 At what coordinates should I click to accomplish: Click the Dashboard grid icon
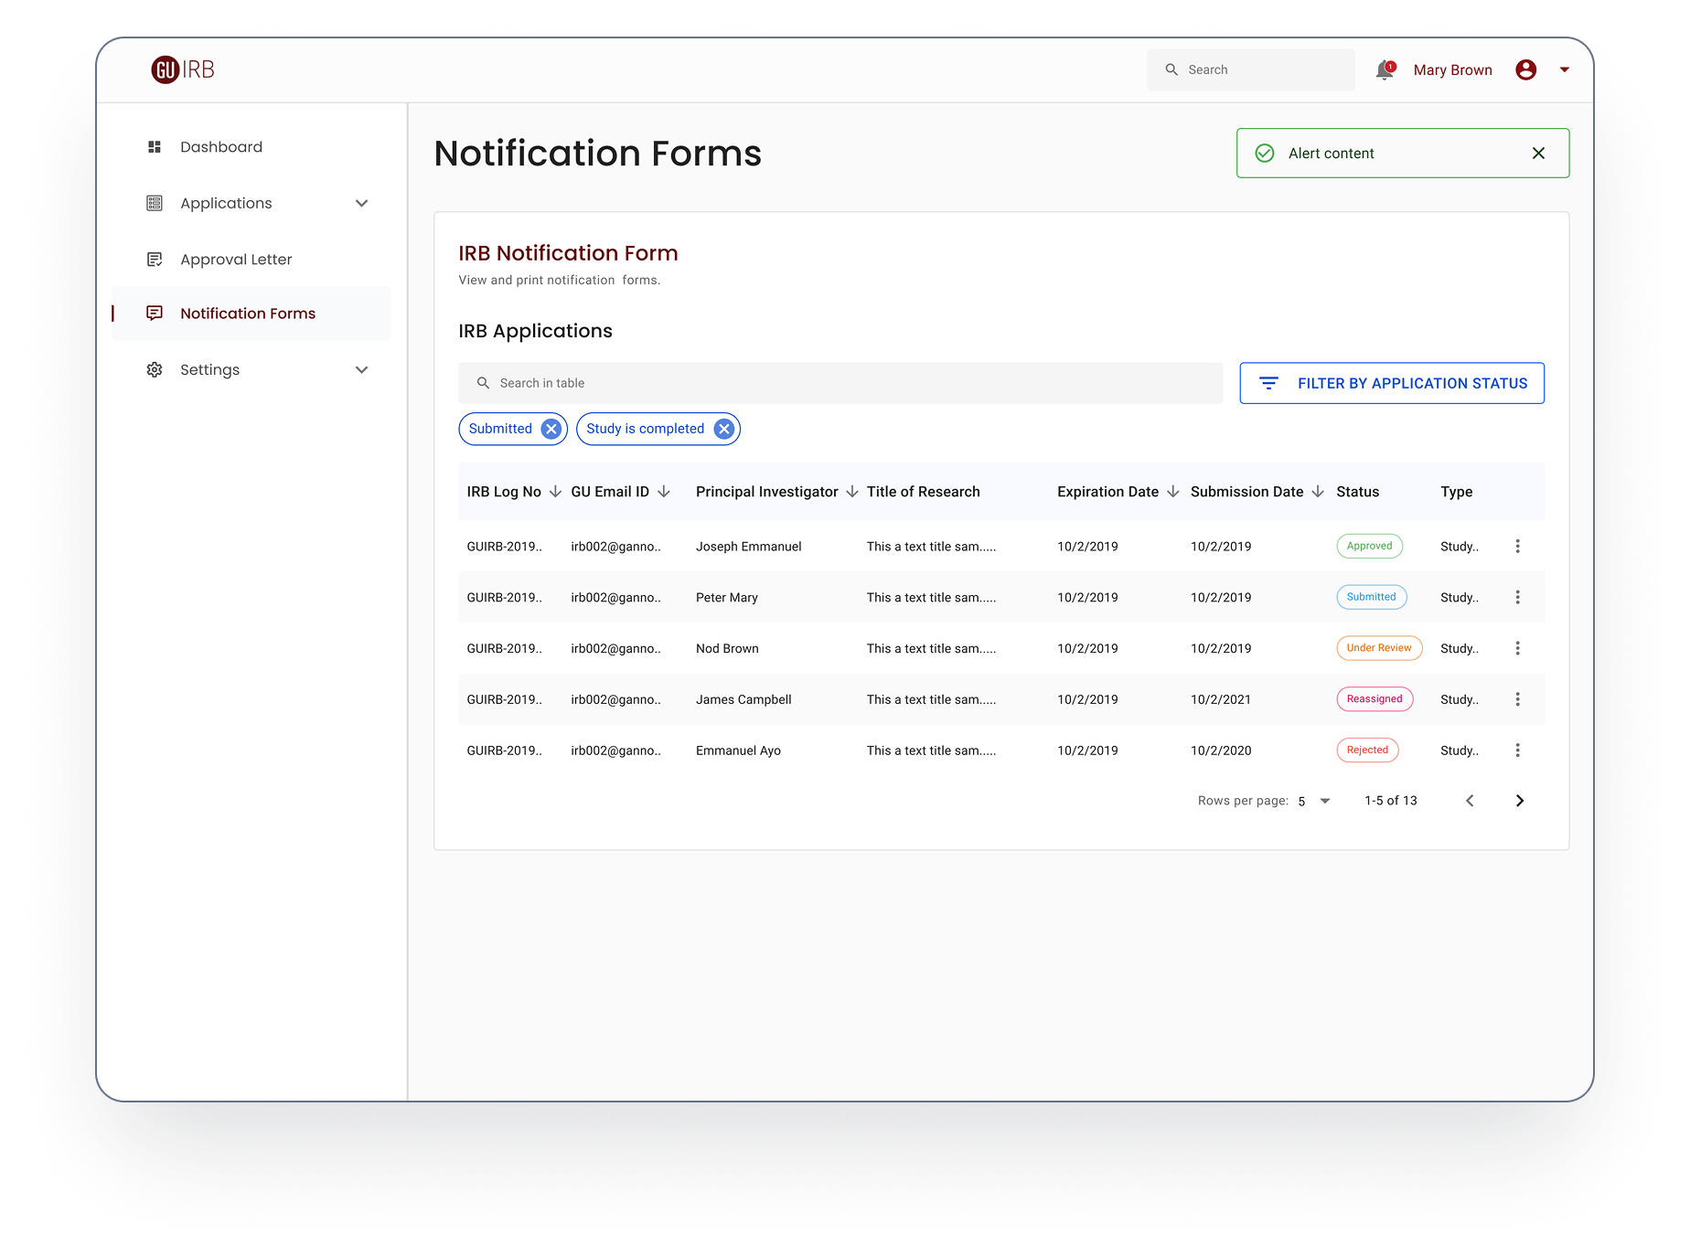[x=155, y=147]
